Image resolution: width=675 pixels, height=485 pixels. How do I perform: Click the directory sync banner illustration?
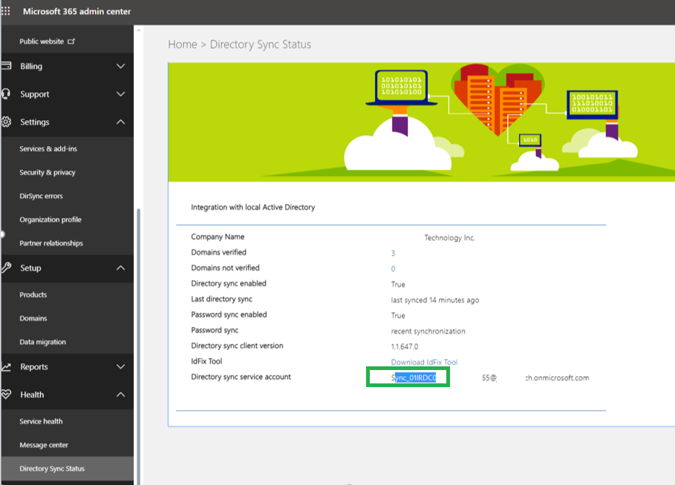[422, 122]
